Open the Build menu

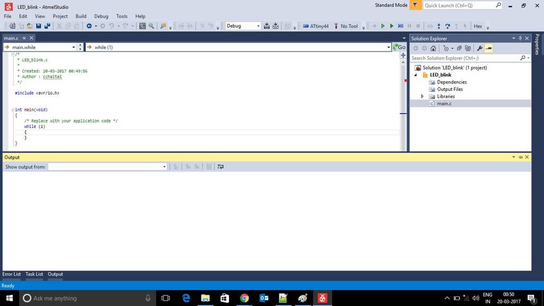pos(81,16)
